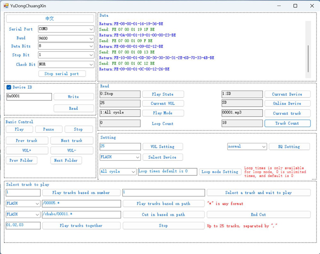Read the Play State

pyautogui.click(x=163, y=94)
